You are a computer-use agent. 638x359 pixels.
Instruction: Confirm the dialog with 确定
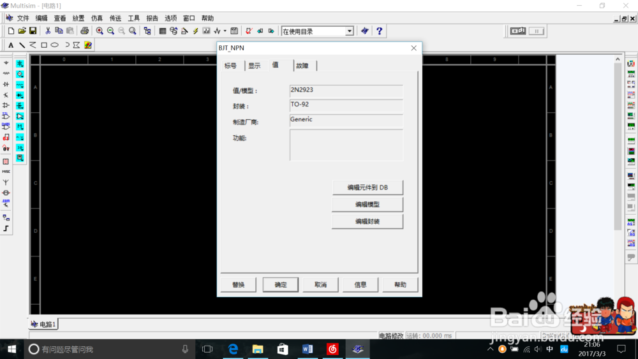(280, 284)
